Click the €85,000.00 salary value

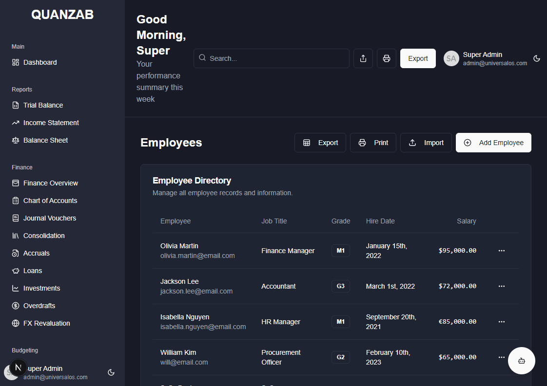[x=457, y=322]
